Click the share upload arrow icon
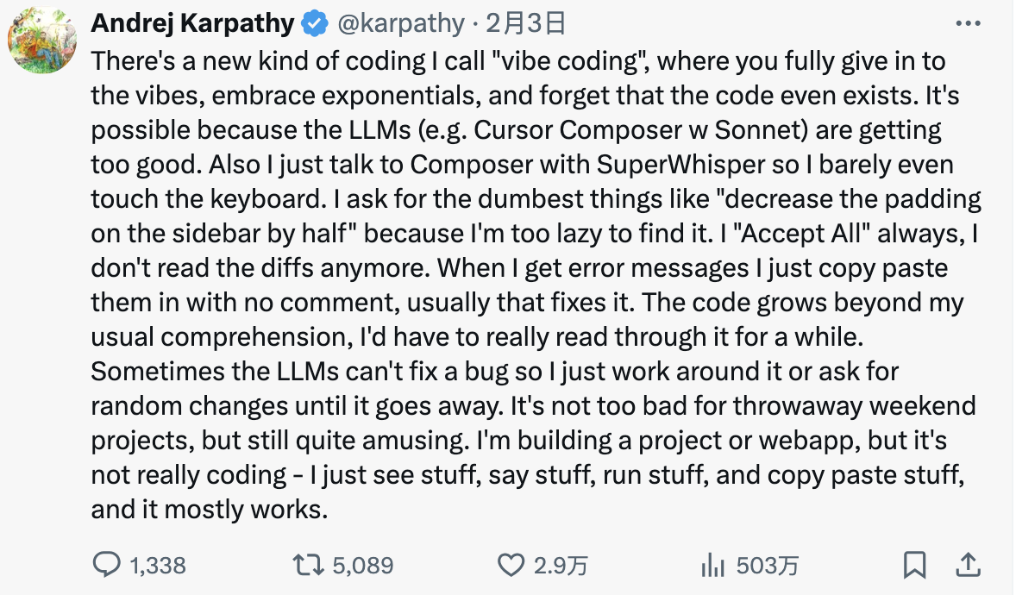Image resolution: width=1016 pixels, height=595 pixels. coord(968,565)
